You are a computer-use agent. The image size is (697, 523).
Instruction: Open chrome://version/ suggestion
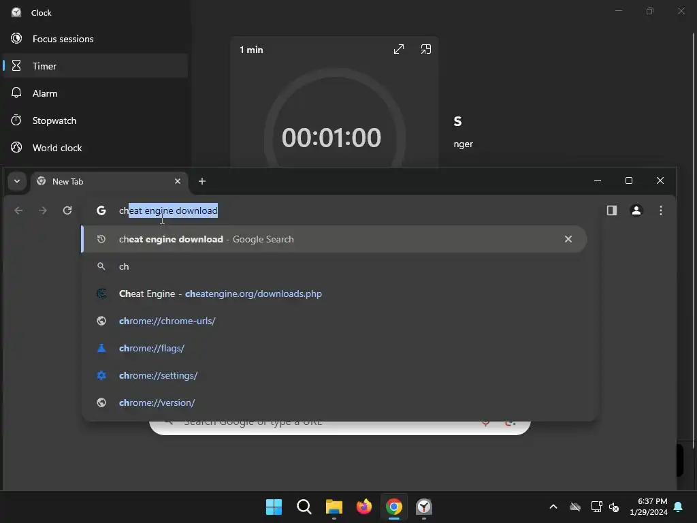334,402
